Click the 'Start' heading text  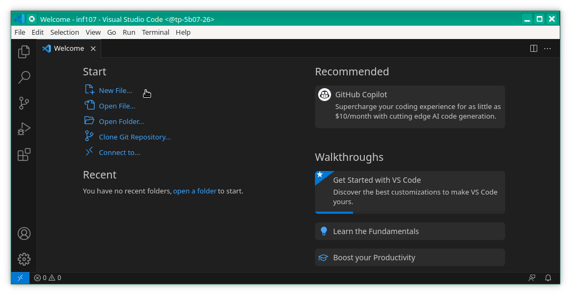point(94,72)
